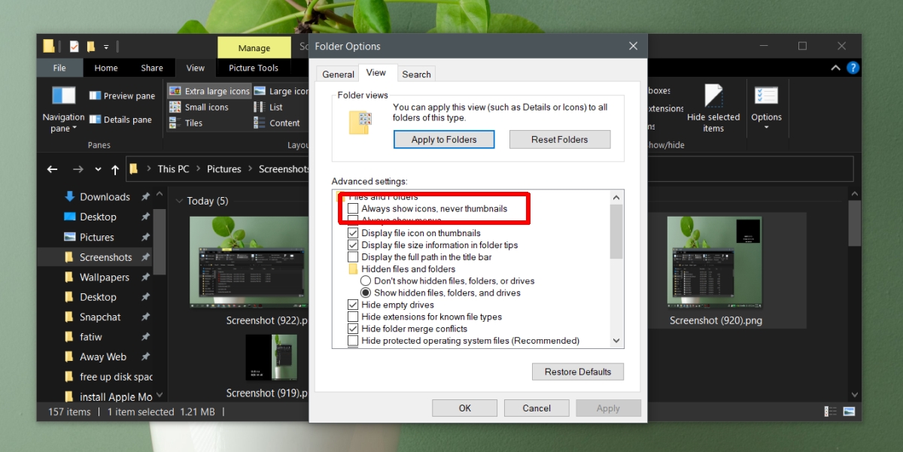Click the Apply to Folders button
903x452 pixels.
coord(444,140)
